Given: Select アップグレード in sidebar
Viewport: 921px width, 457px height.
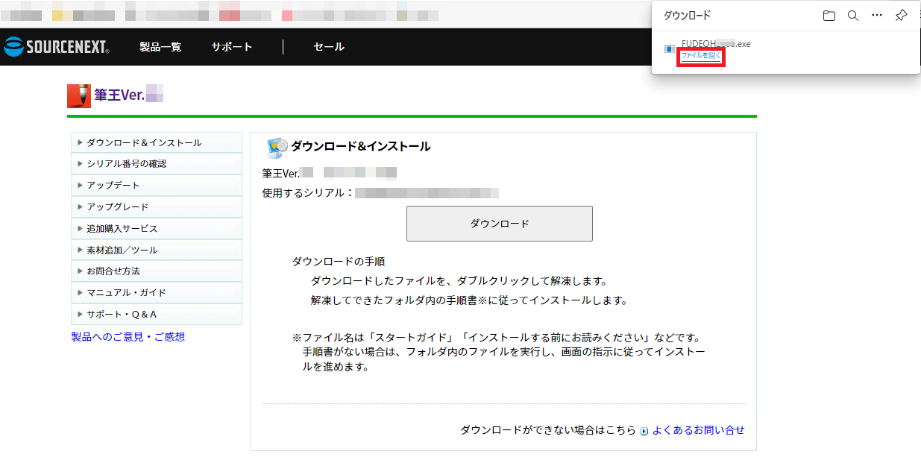Looking at the screenshot, I should pos(157,207).
